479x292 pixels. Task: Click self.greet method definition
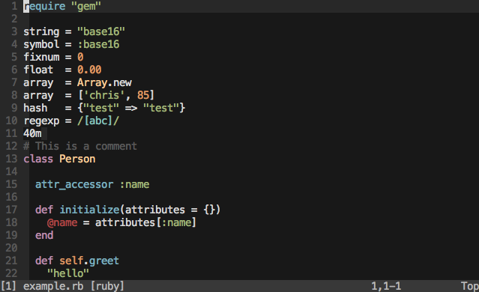click(x=89, y=261)
